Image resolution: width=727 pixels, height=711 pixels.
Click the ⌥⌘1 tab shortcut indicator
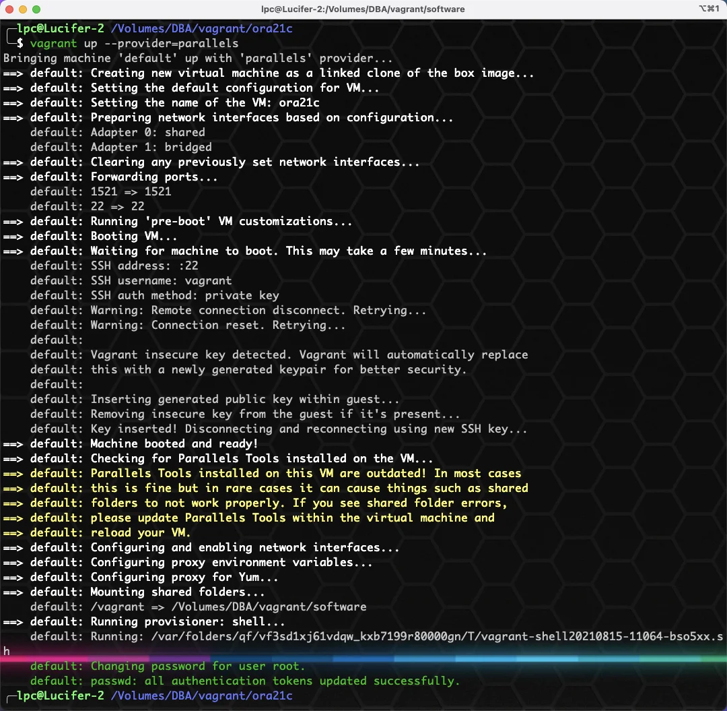coord(709,9)
